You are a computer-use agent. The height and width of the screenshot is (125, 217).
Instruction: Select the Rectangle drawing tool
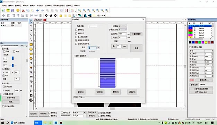(x=31, y=44)
